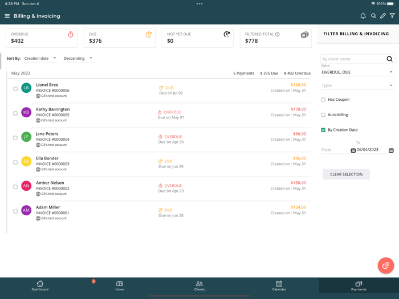Go to Inbox tab
Viewport: 399px width, 299px height.
(120, 285)
